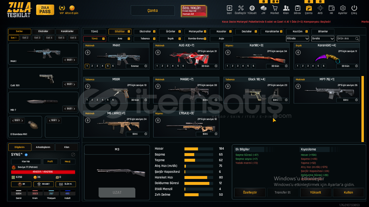Toggle set slot 1 on M4A1 card
369x207 pixels.
[87, 66]
